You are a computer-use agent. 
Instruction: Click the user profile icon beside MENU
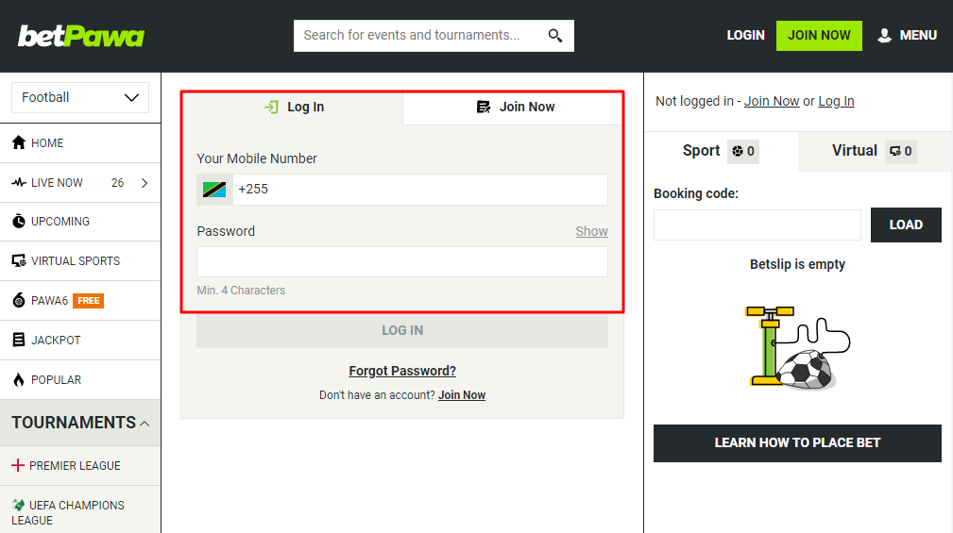pos(884,35)
